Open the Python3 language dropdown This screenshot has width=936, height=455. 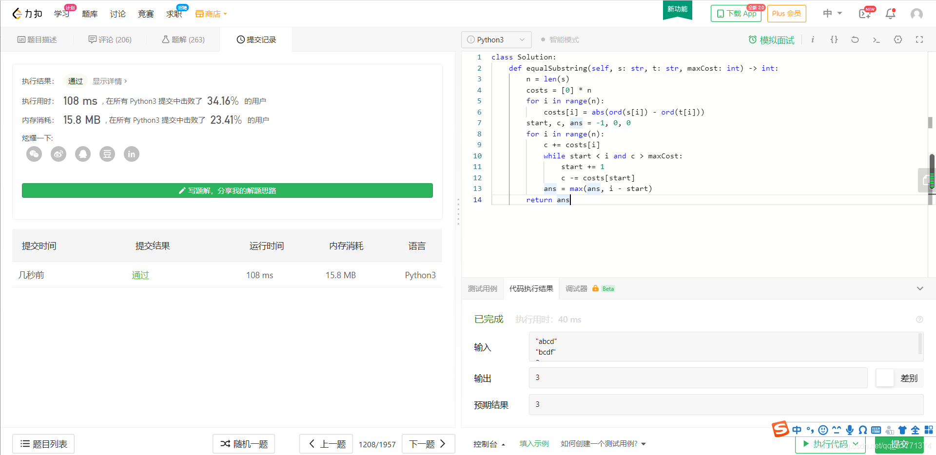pyautogui.click(x=496, y=39)
